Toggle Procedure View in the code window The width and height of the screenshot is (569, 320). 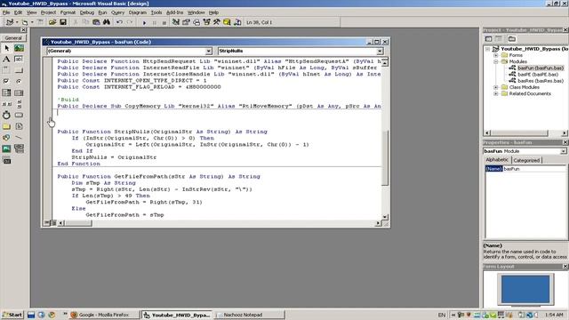coord(47,223)
